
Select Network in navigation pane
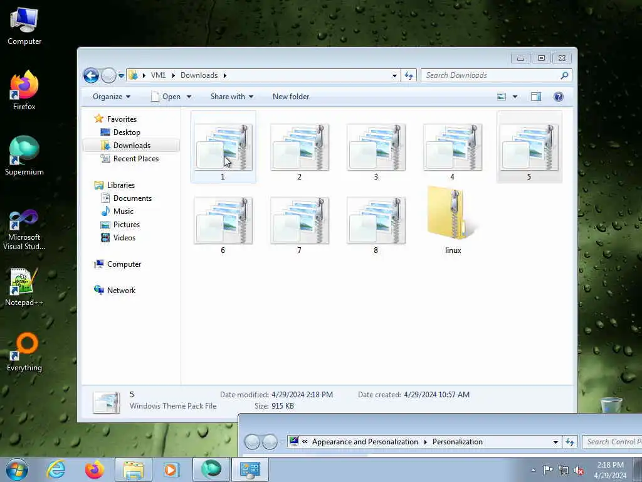(x=121, y=290)
